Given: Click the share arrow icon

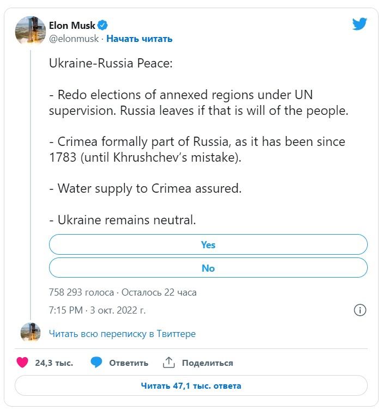Looking at the screenshot, I should [x=169, y=363].
